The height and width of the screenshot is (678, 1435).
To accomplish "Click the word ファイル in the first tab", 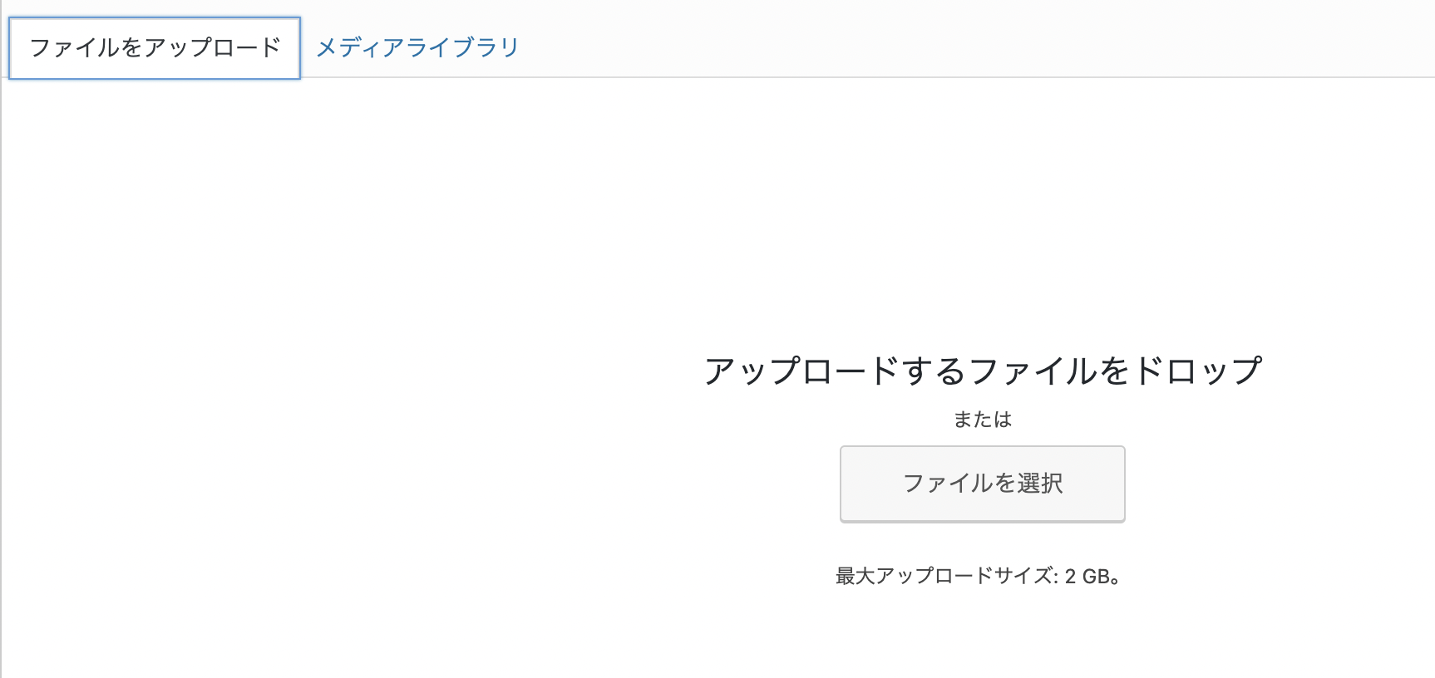I will click(x=74, y=48).
